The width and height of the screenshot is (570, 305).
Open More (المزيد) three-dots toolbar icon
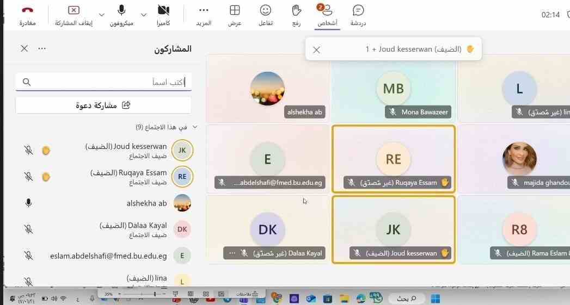204,10
